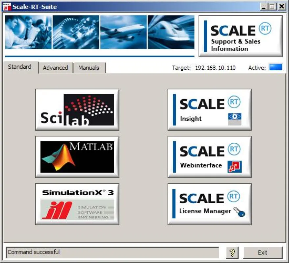Click the question mark help button

click(x=232, y=253)
